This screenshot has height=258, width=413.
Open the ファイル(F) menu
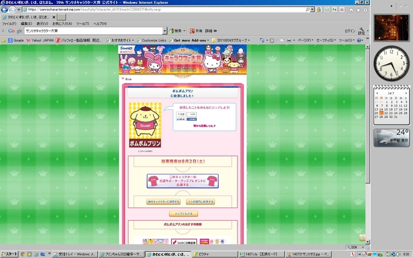pyautogui.click(x=9, y=24)
